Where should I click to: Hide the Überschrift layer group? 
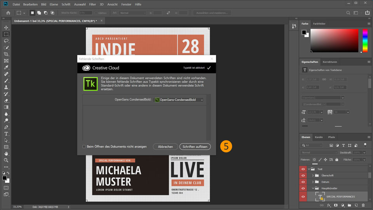303,175
